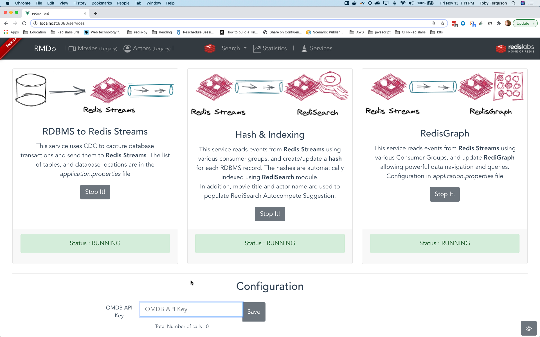Click the Services cone icon
Image resolution: width=540 pixels, height=337 pixels.
tap(304, 49)
